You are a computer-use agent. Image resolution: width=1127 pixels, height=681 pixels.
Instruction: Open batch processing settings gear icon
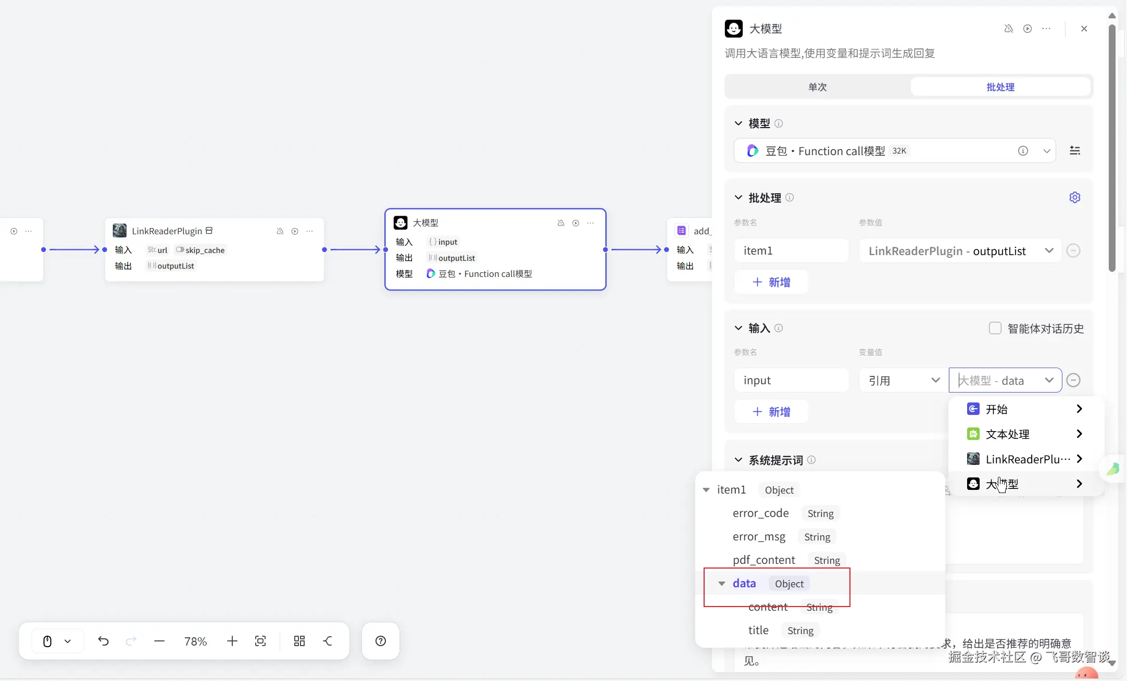click(x=1074, y=197)
